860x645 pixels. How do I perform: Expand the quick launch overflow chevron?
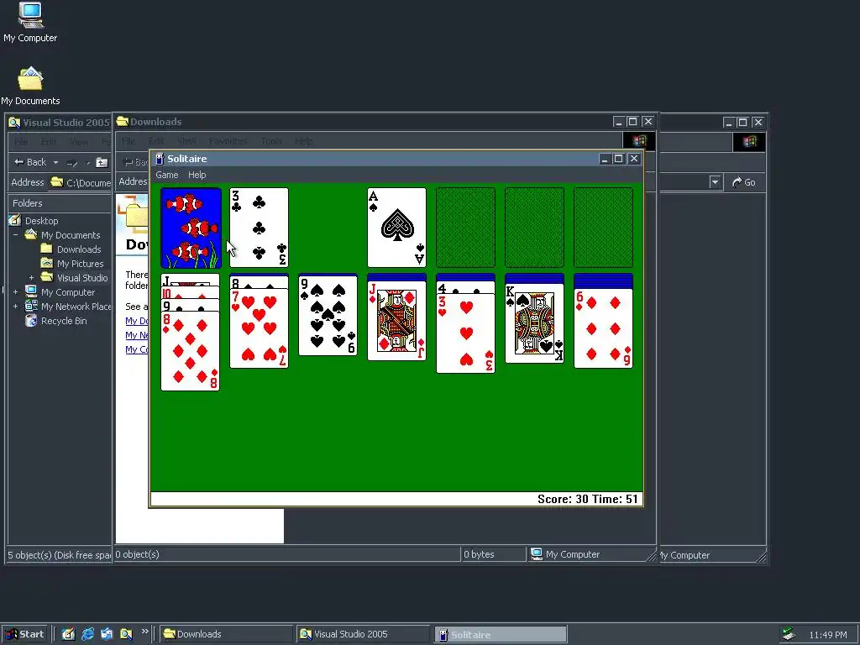click(144, 632)
